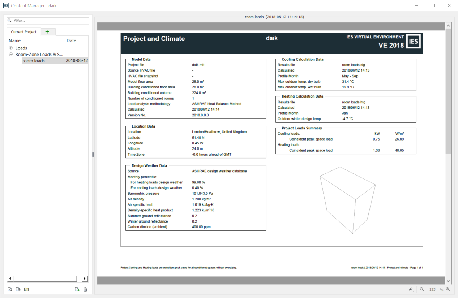The width and height of the screenshot is (458, 298).
Task: Select the room loads report item
Action: coord(34,61)
